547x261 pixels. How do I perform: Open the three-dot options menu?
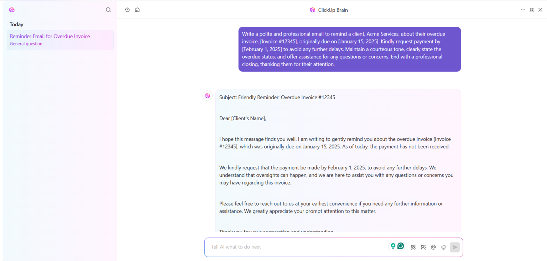(523, 10)
